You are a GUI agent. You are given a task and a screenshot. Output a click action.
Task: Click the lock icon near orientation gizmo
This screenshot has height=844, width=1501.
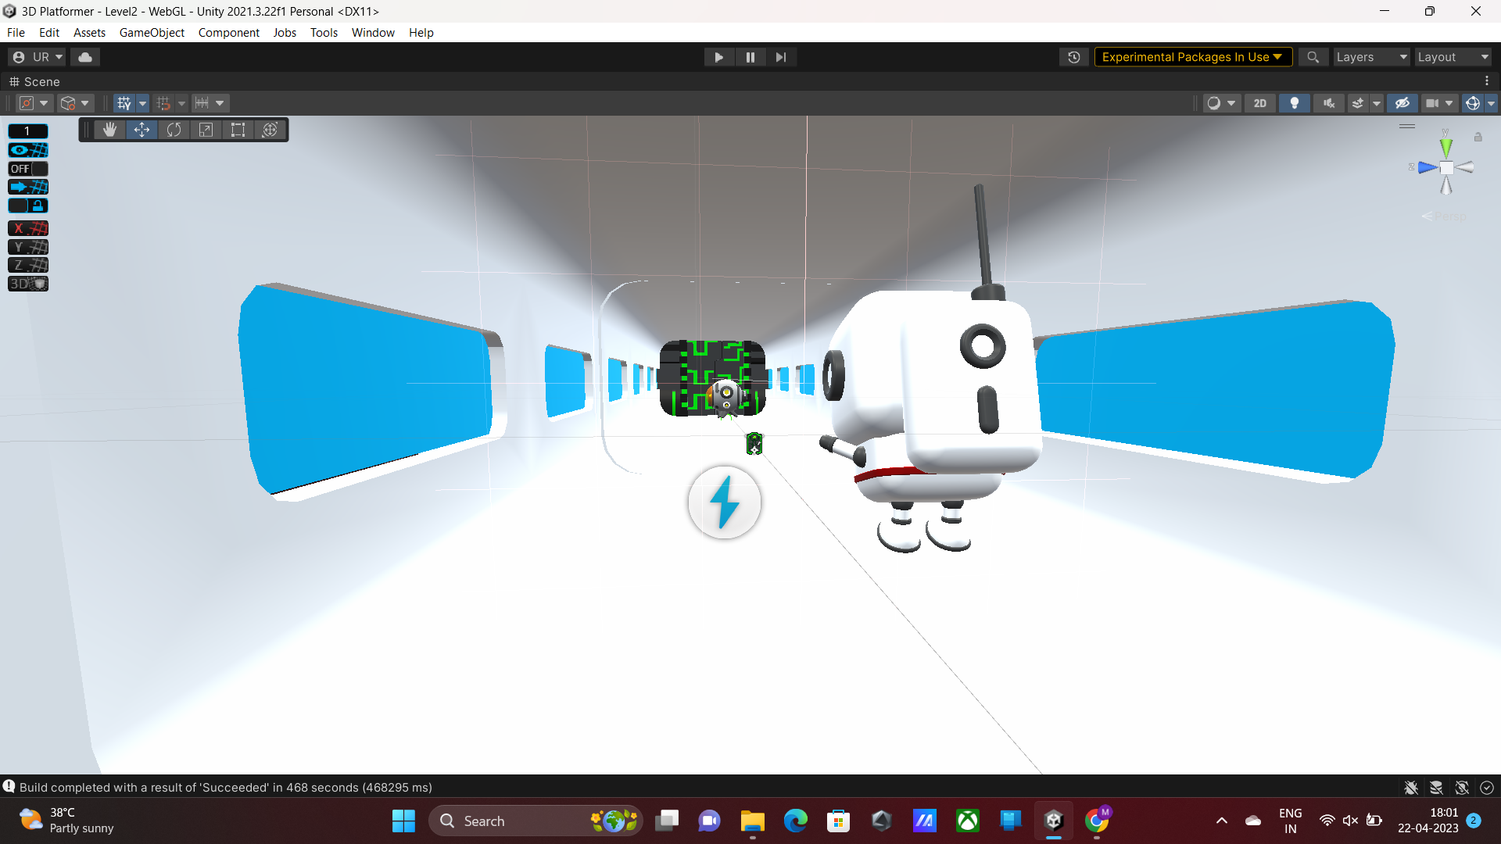[1478, 137]
